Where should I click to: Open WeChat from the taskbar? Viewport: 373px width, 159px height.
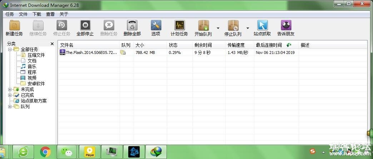pyautogui.click(x=66, y=152)
